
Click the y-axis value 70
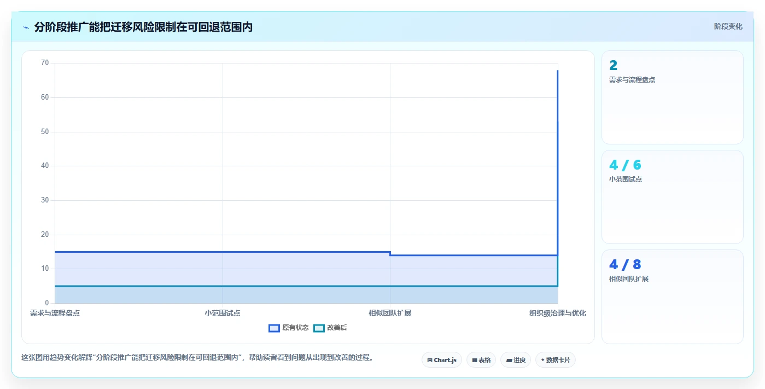pos(45,63)
